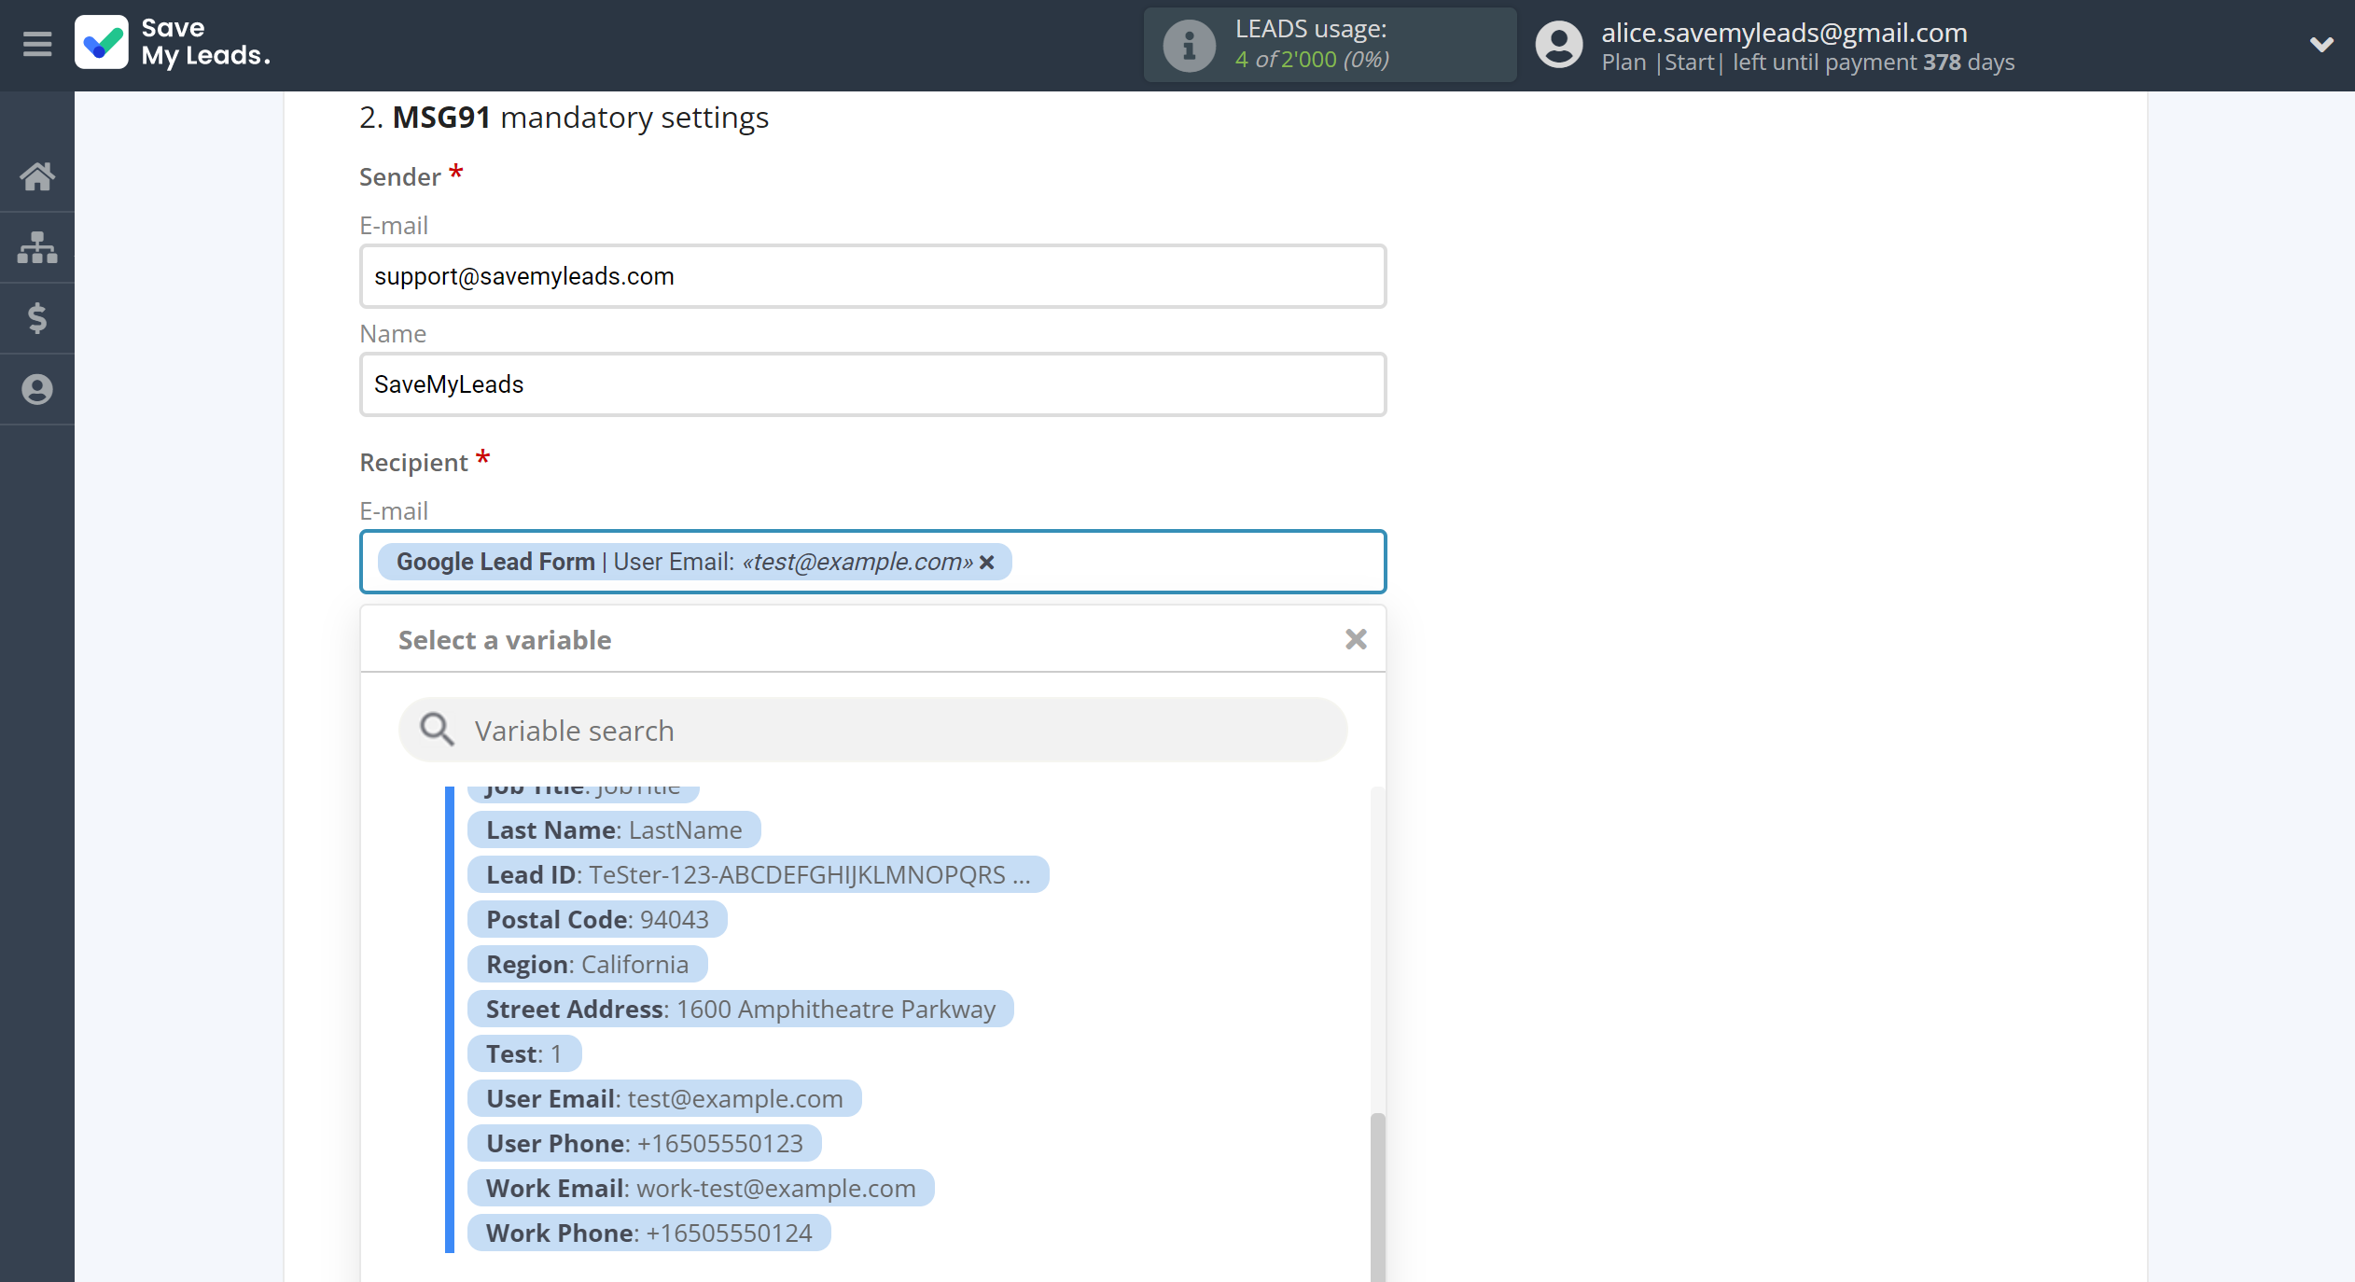2355x1282 pixels.
Task: Expand the account dropdown chevron
Action: tap(2321, 44)
